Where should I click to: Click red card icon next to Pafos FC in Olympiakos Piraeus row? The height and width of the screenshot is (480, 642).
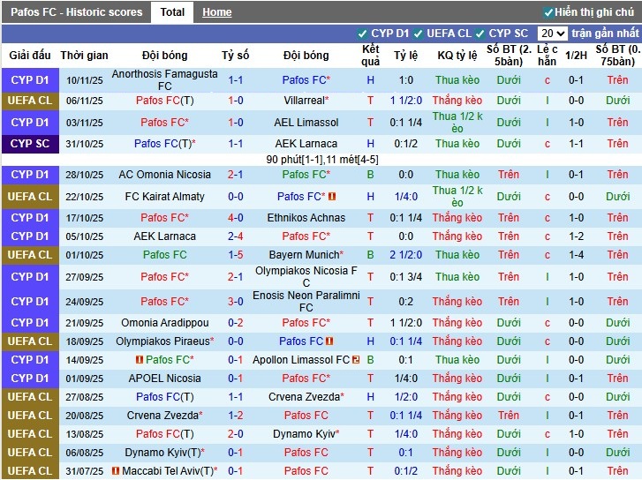(329, 341)
